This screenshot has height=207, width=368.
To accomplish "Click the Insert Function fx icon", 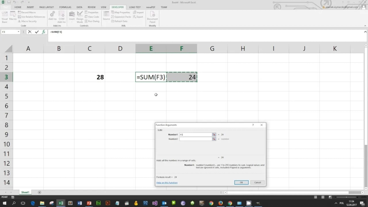I will 44,32.
